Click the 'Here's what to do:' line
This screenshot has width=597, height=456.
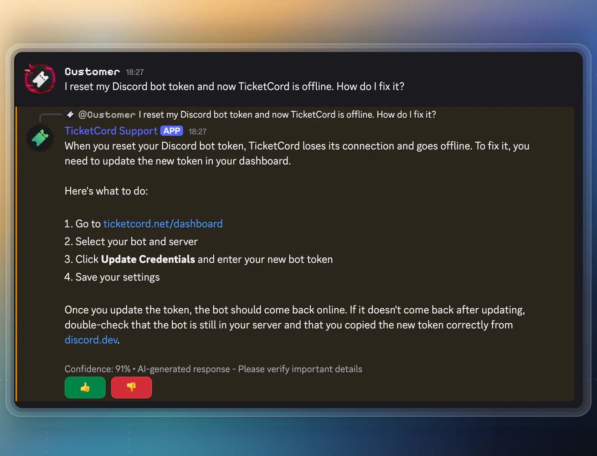(106, 191)
